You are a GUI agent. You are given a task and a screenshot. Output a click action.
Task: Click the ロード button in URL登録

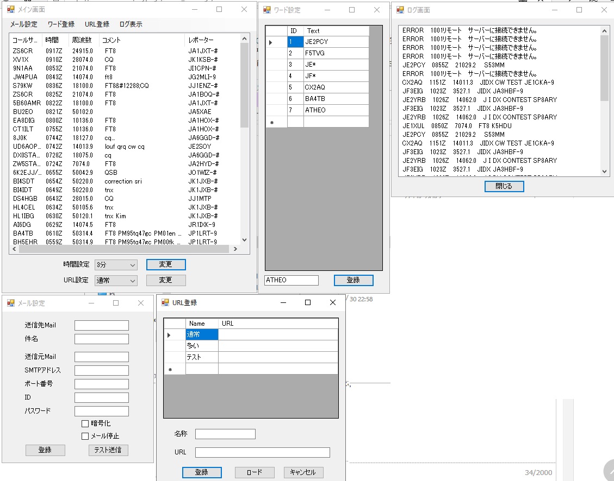pos(255,472)
